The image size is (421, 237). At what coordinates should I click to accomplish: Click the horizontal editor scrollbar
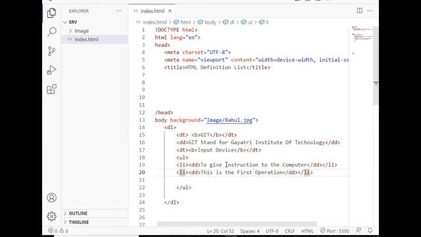point(237,224)
